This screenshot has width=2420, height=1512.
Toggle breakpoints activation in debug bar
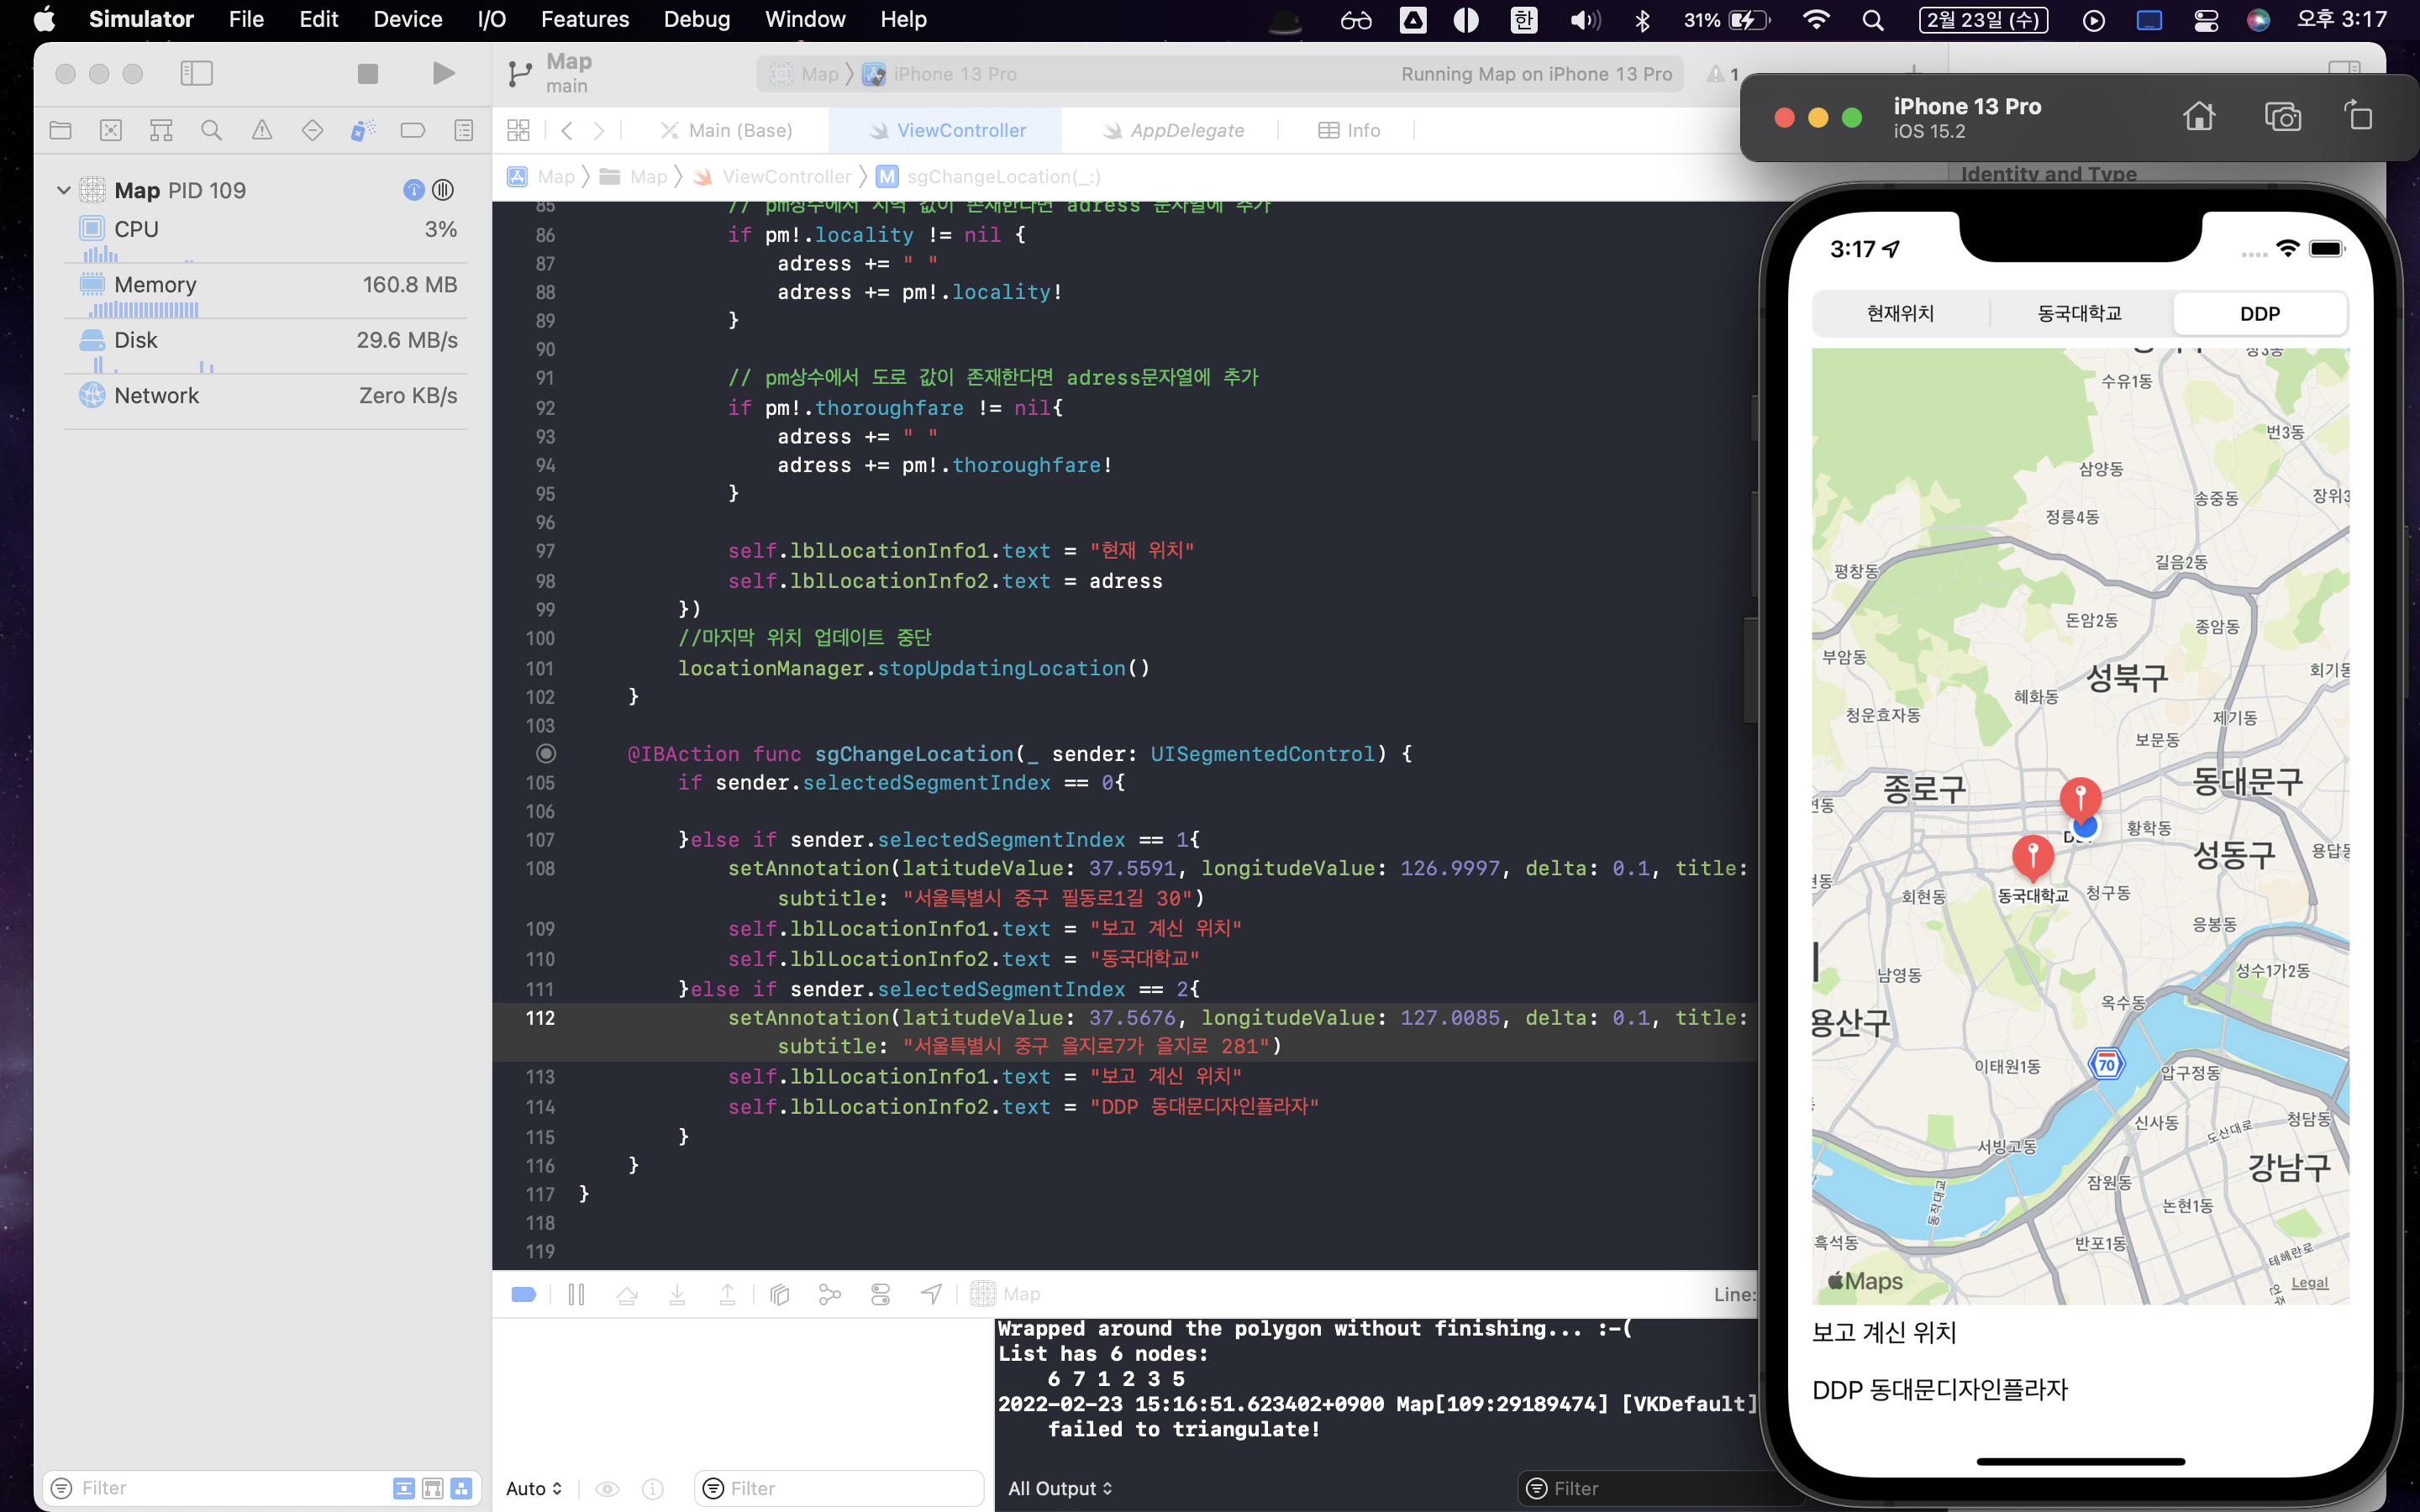(524, 1294)
